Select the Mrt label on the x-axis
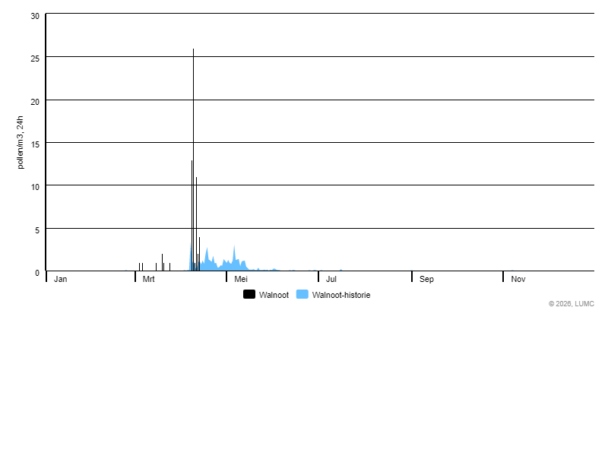608x456 pixels. click(x=149, y=280)
